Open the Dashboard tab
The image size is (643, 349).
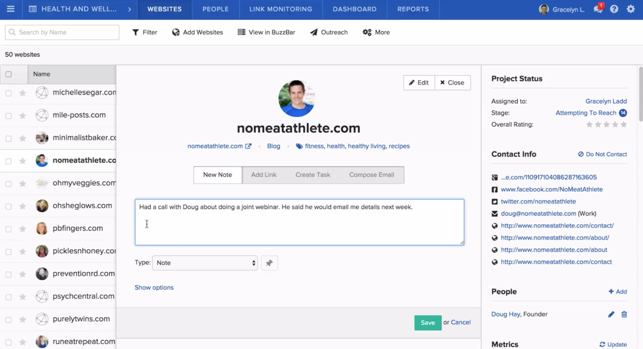coord(355,9)
